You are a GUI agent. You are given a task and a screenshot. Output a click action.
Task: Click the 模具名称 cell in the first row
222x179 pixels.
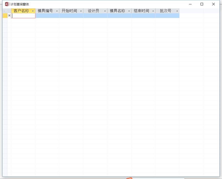click(119, 16)
